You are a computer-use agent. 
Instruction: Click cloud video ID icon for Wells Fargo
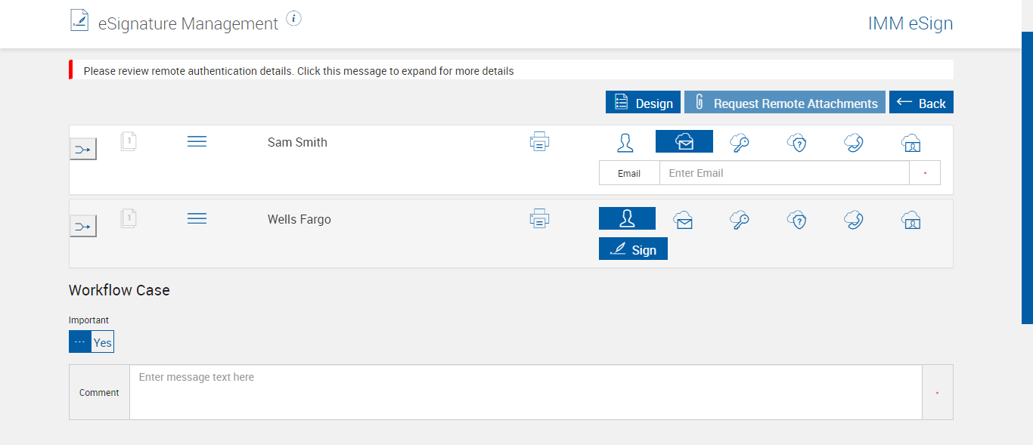point(910,219)
